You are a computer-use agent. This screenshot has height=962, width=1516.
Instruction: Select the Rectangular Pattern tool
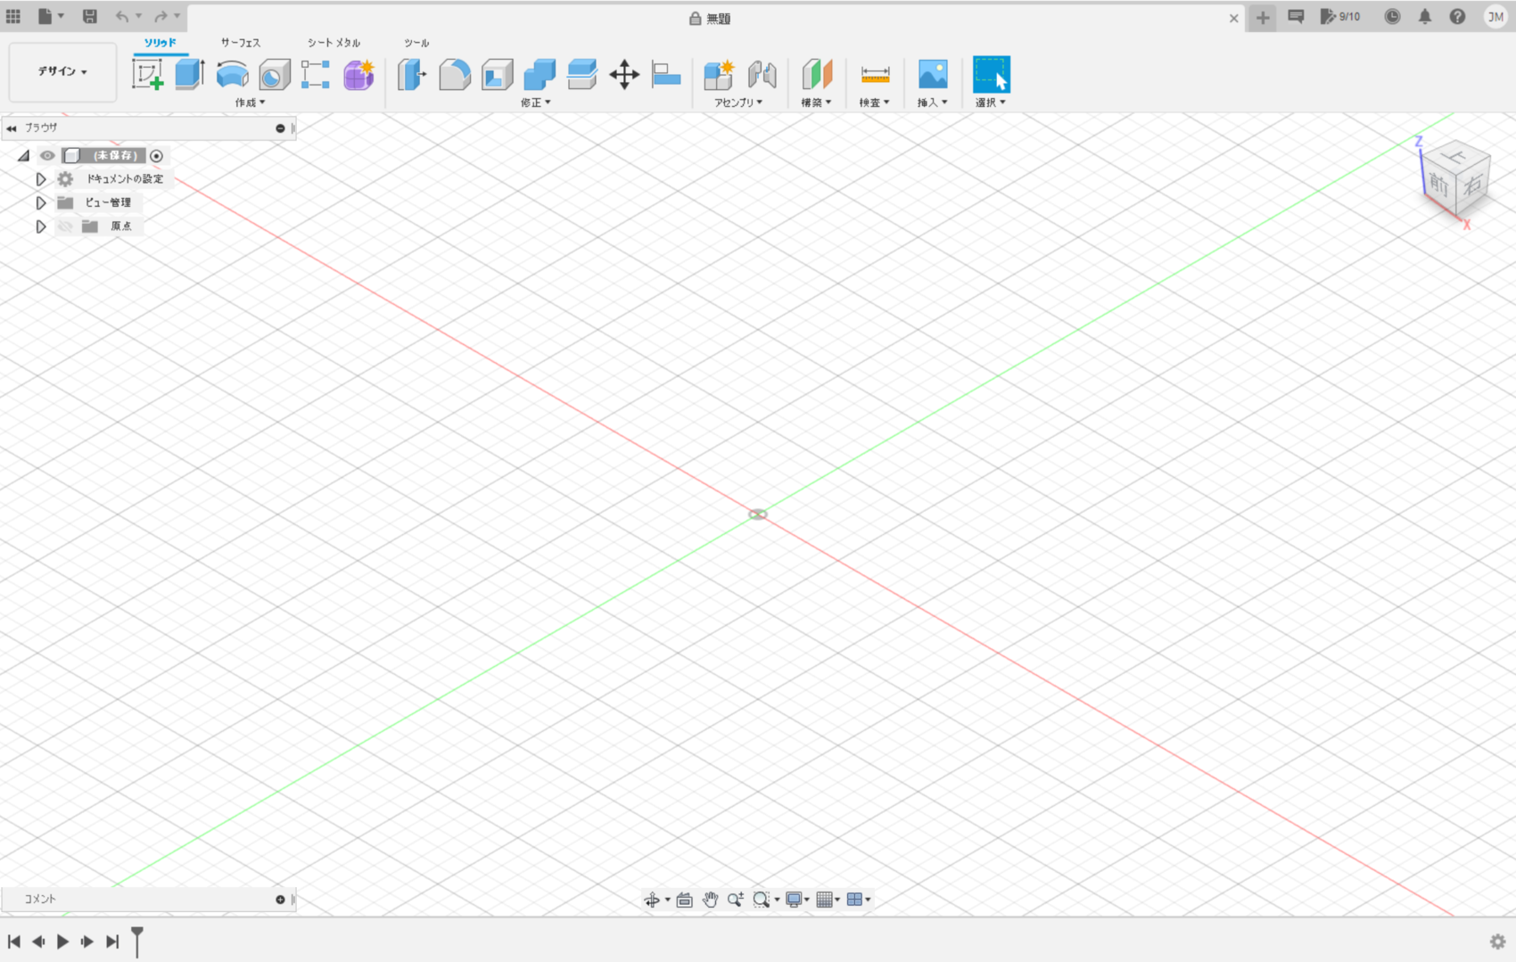tap(316, 74)
